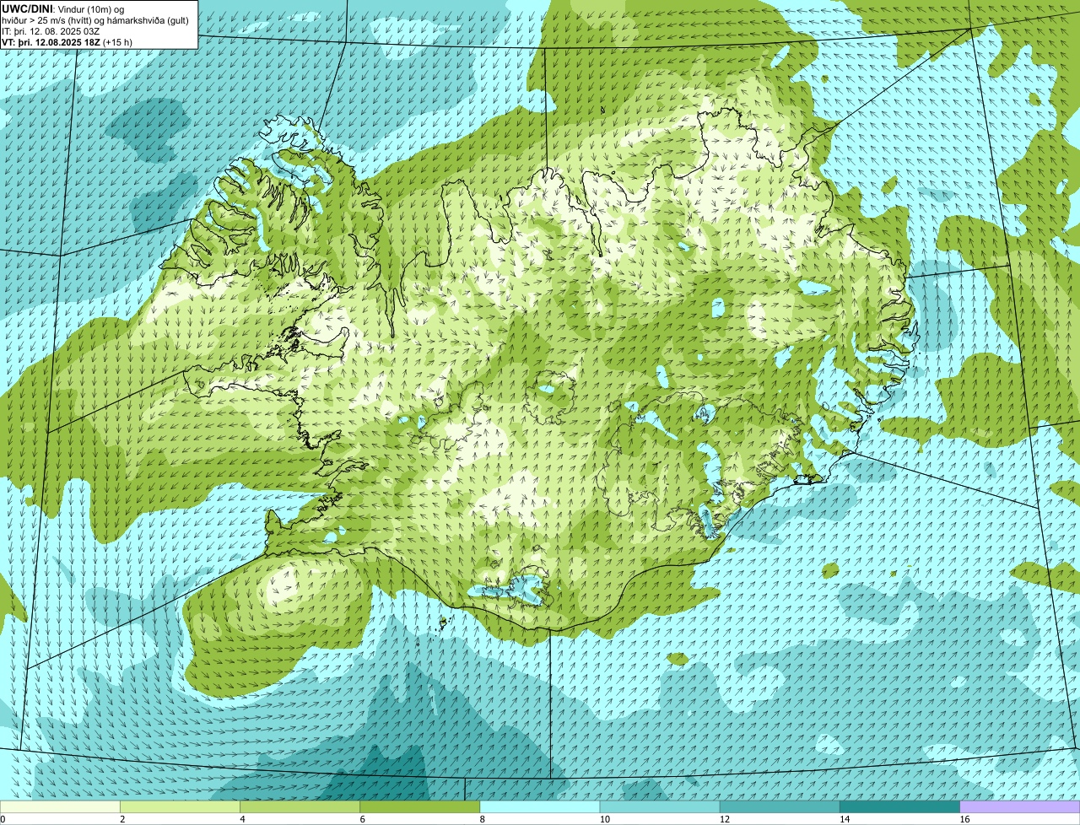Click the "(+15 h)" forecast offset text
The height and width of the screenshot is (825, 1080).
click(x=117, y=41)
